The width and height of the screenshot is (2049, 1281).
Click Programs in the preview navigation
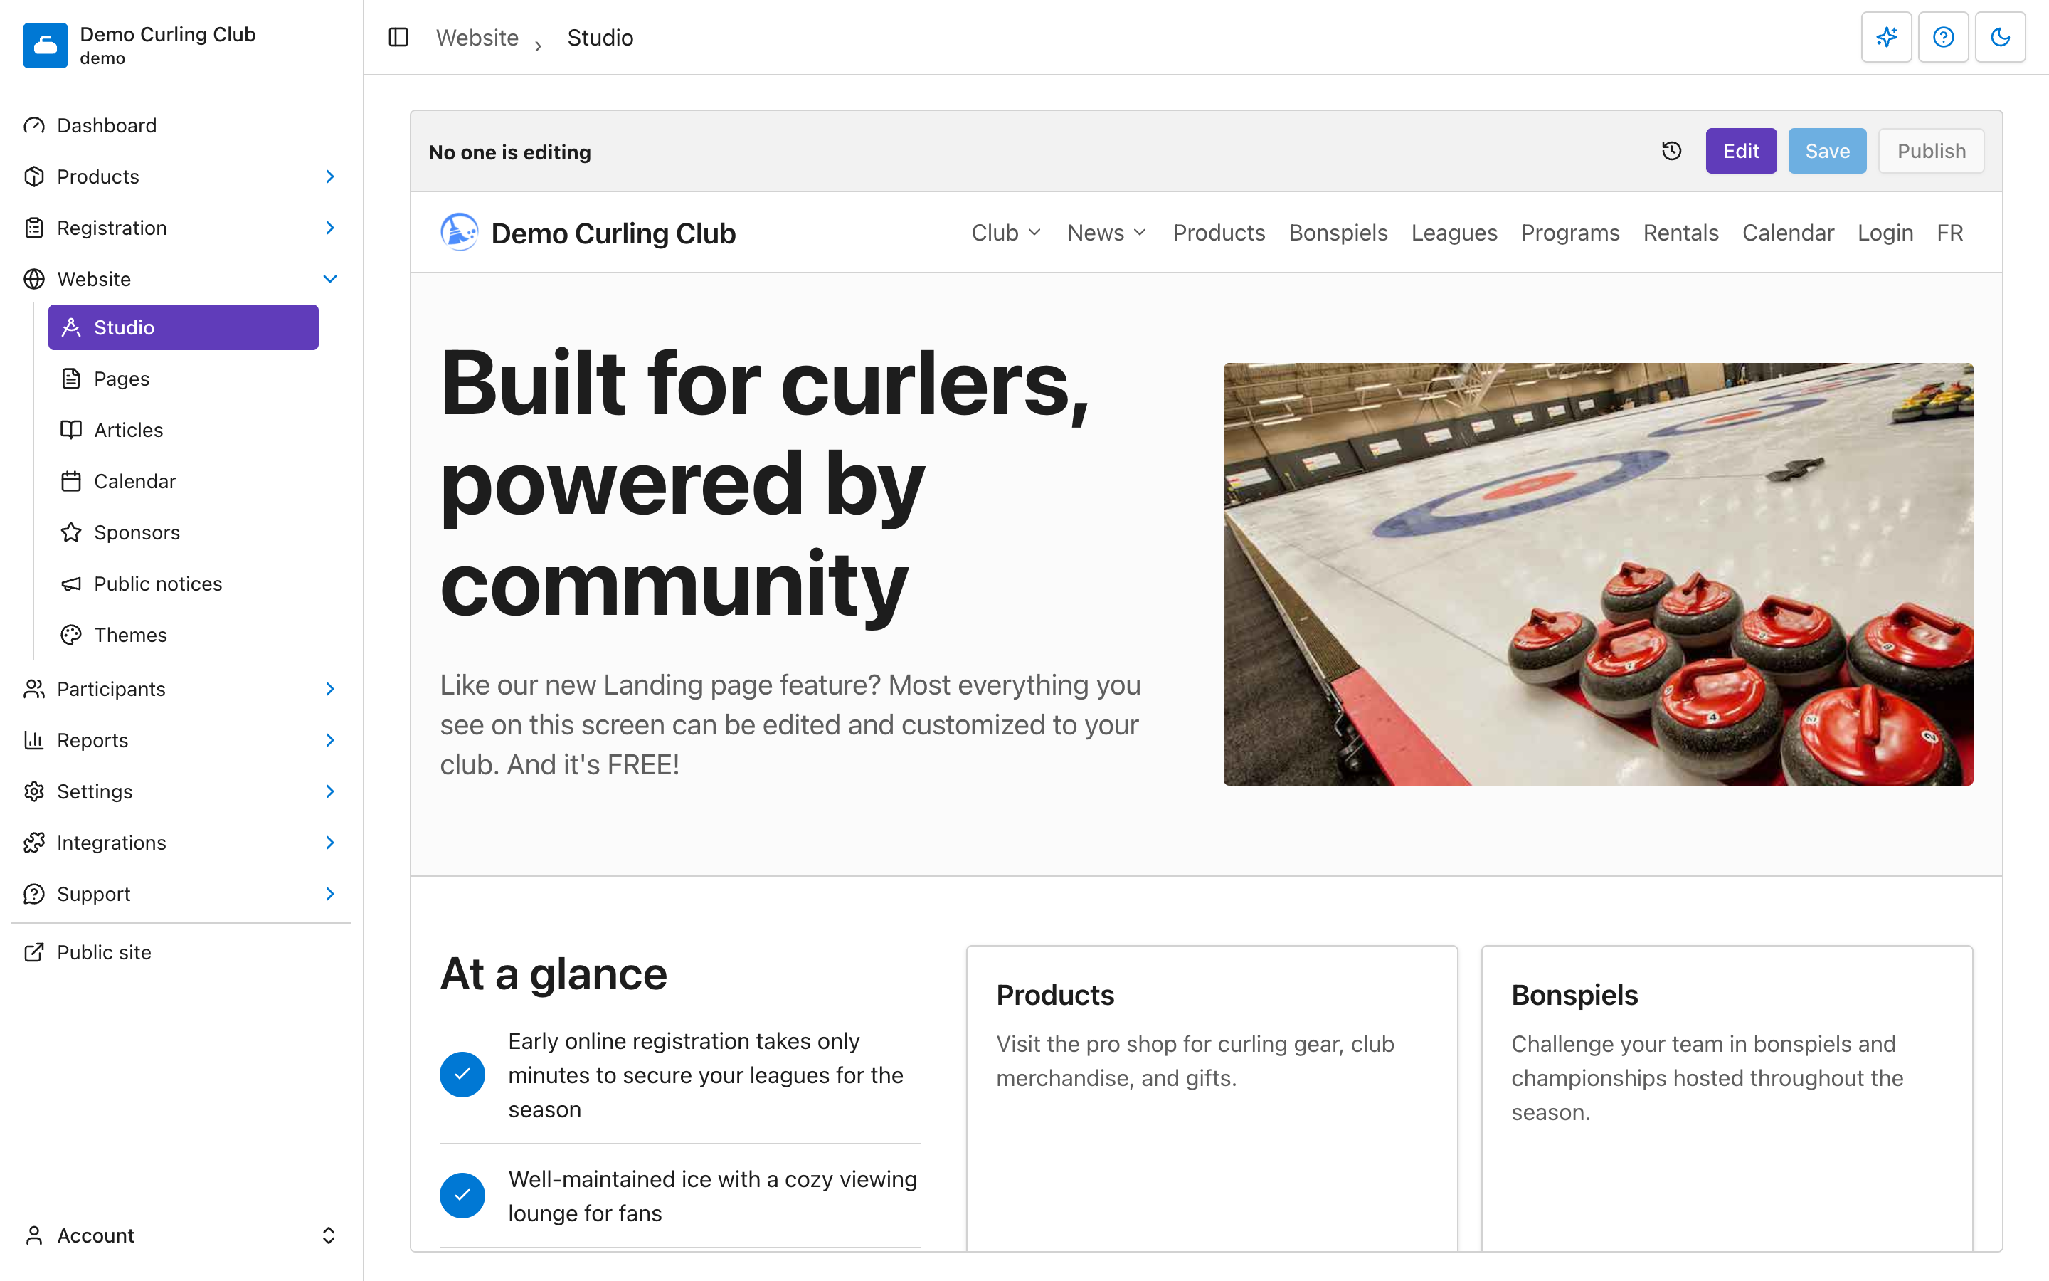coord(1569,233)
